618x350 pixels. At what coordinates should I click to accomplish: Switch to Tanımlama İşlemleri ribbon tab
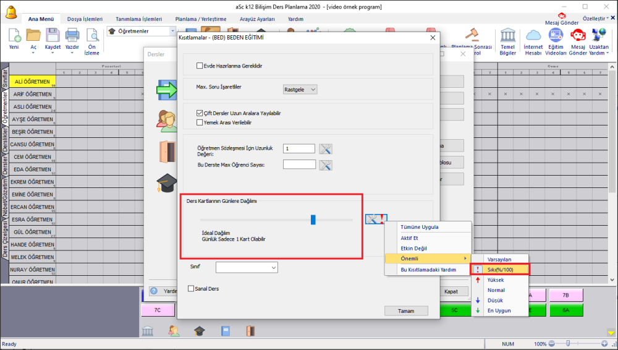138,19
